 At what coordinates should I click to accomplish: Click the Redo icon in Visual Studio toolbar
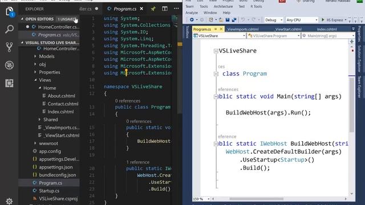253,20
